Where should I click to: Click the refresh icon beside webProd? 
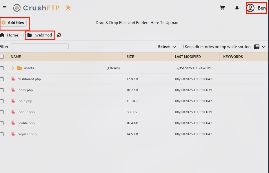(x=59, y=35)
